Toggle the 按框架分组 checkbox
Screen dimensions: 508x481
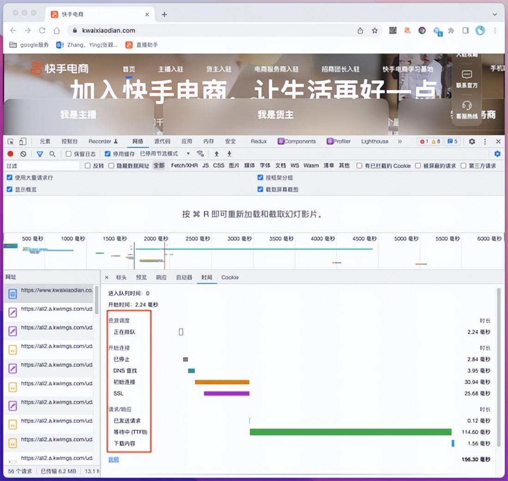[x=260, y=178]
